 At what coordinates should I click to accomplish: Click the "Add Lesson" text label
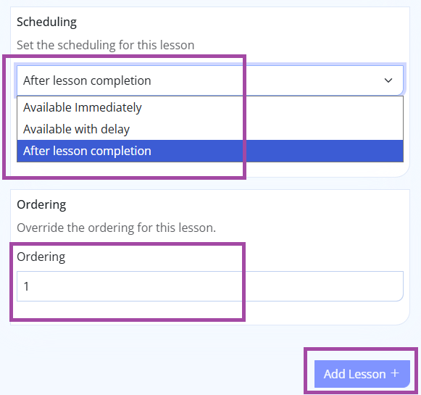(x=354, y=374)
